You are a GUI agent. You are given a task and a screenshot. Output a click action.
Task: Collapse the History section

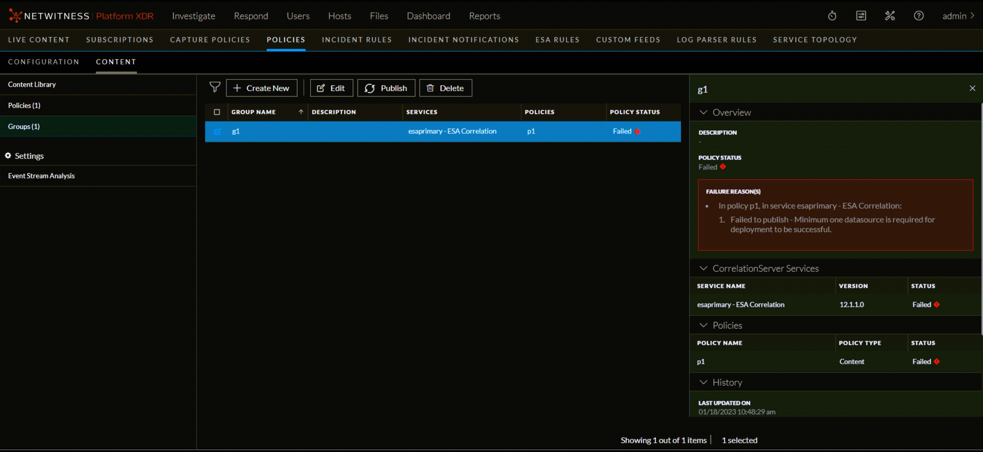click(x=703, y=382)
